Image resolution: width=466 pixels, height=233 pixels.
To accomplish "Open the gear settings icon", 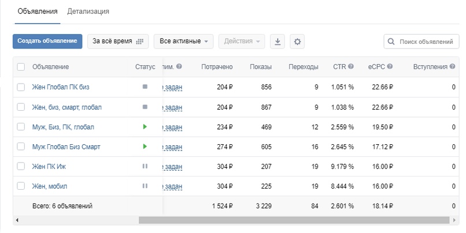I will pyautogui.click(x=297, y=42).
